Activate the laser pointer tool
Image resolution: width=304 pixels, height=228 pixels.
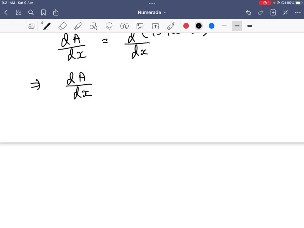click(171, 26)
